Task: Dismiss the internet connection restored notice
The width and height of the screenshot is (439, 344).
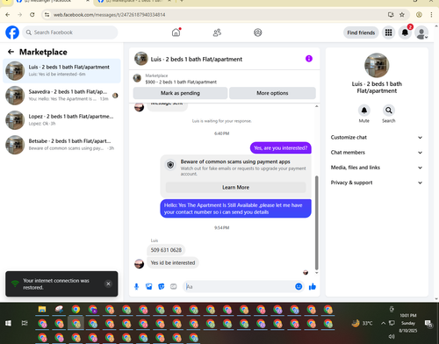Action: point(108,283)
